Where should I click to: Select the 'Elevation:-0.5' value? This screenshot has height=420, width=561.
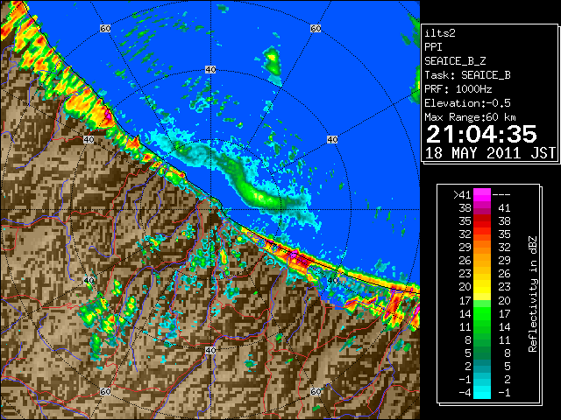pyautogui.click(x=467, y=103)
